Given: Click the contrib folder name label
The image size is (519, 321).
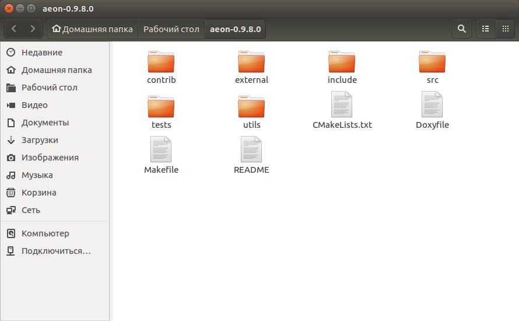Looking at the screenshot, I should [x=161, y=80].
